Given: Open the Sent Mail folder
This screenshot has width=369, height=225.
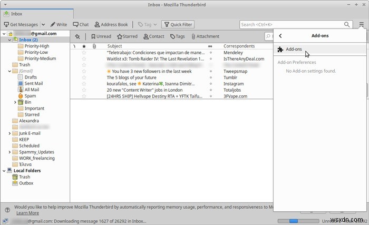Looking at the screenshot, I should (x=34, y=83).
